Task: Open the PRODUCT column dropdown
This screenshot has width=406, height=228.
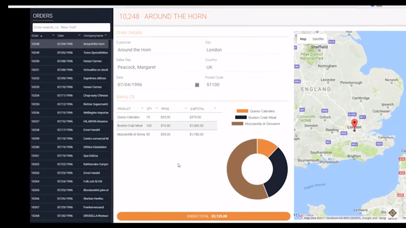Action: pyautogui.click(x=142, y=109)
